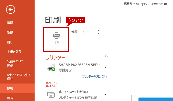The height and width of the screenshot is (101, 173).
Task: Choose 上書き保存 in the sidebar
Action: pyautogui.click(x=14, y=52)
